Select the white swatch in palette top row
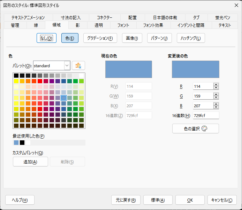The height and width of the screenshot is (210, 242). (x=81, y=76)
